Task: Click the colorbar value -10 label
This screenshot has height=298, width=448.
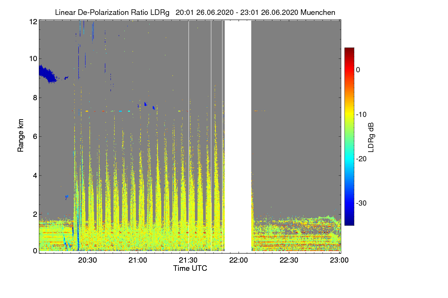Action: point(361,114)
